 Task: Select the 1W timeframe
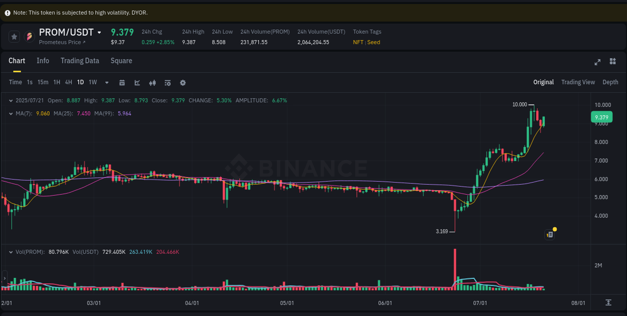92,82
